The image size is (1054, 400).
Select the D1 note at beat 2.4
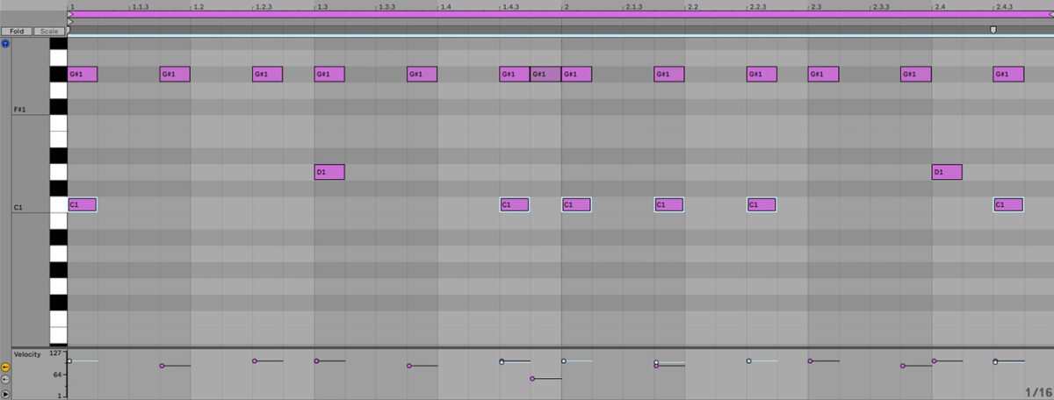(x=947, y=172)
